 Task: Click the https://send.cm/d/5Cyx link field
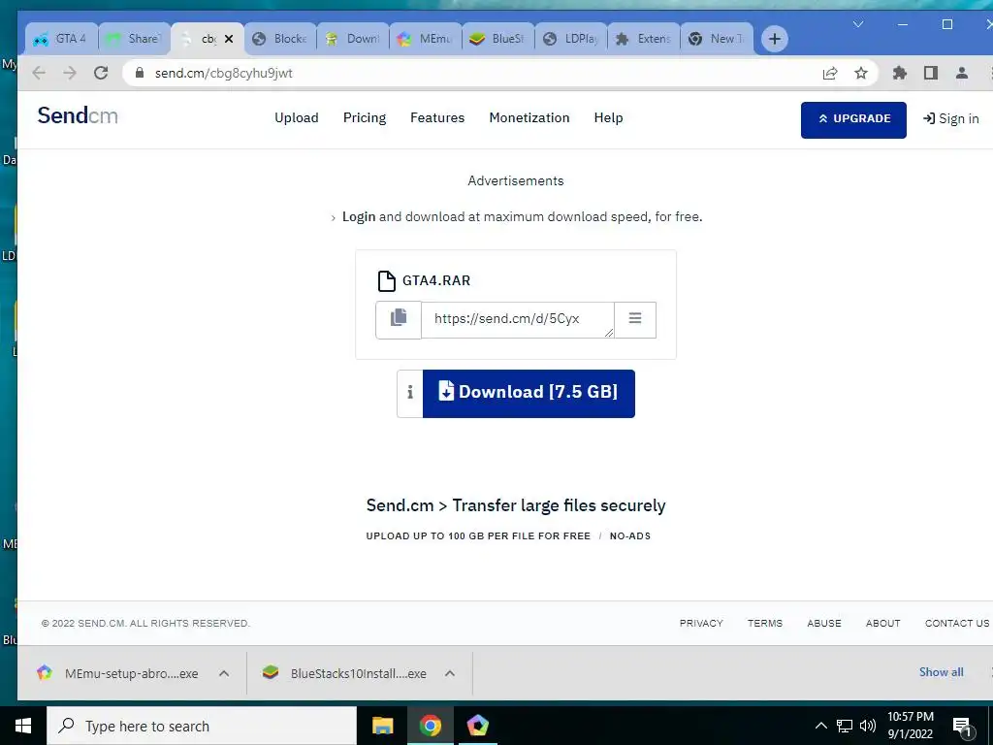click(x=518, y=320)
